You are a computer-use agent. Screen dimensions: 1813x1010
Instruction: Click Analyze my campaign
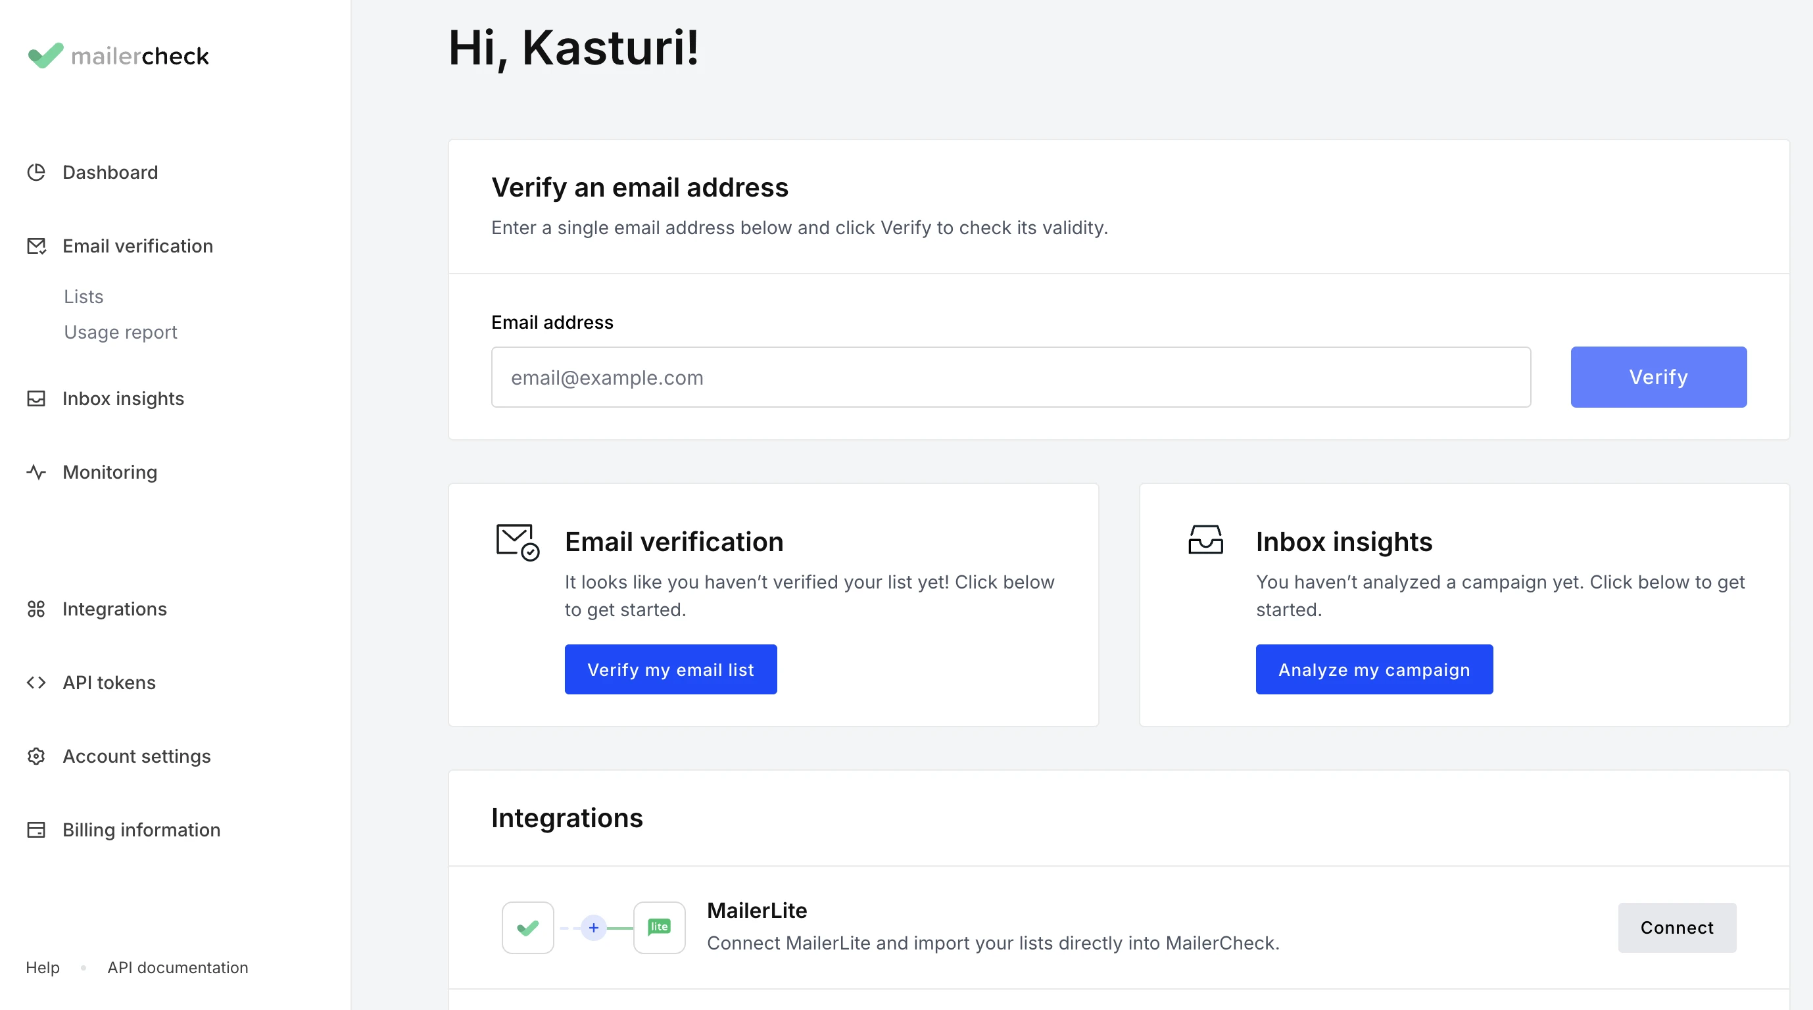[1373, 669]
